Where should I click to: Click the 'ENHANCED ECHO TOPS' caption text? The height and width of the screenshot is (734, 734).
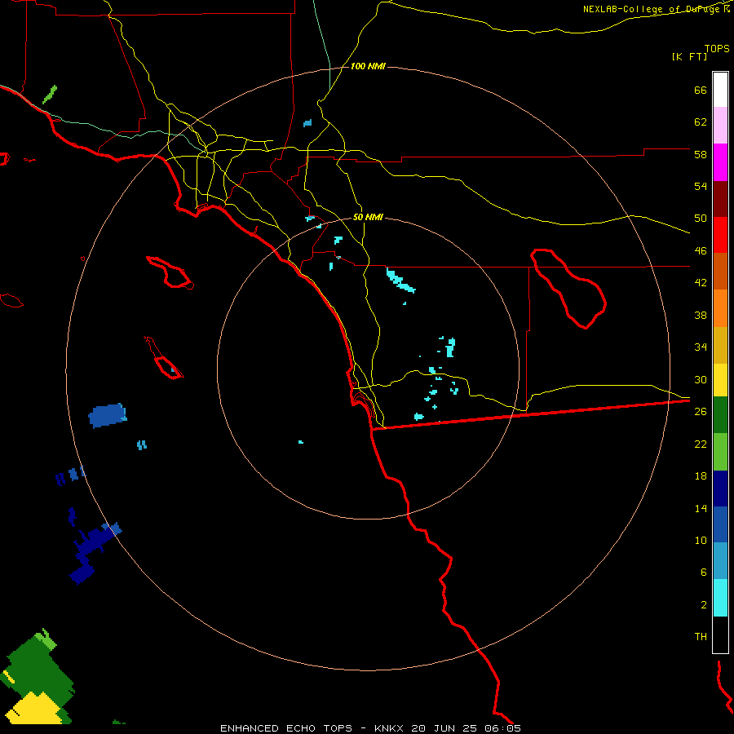[285, 728]
